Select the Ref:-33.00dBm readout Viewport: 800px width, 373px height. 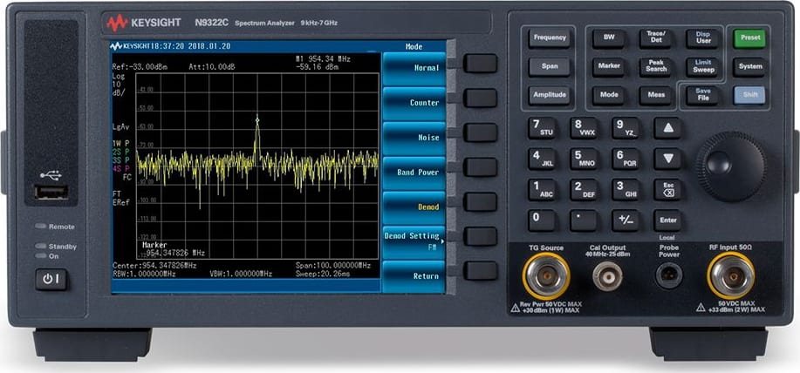[140, 67]
